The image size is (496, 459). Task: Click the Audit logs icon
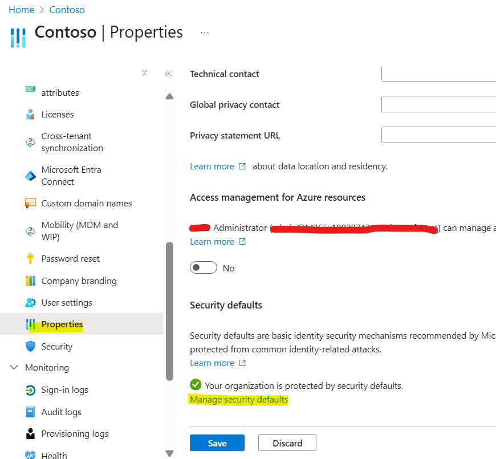(31, 412)
